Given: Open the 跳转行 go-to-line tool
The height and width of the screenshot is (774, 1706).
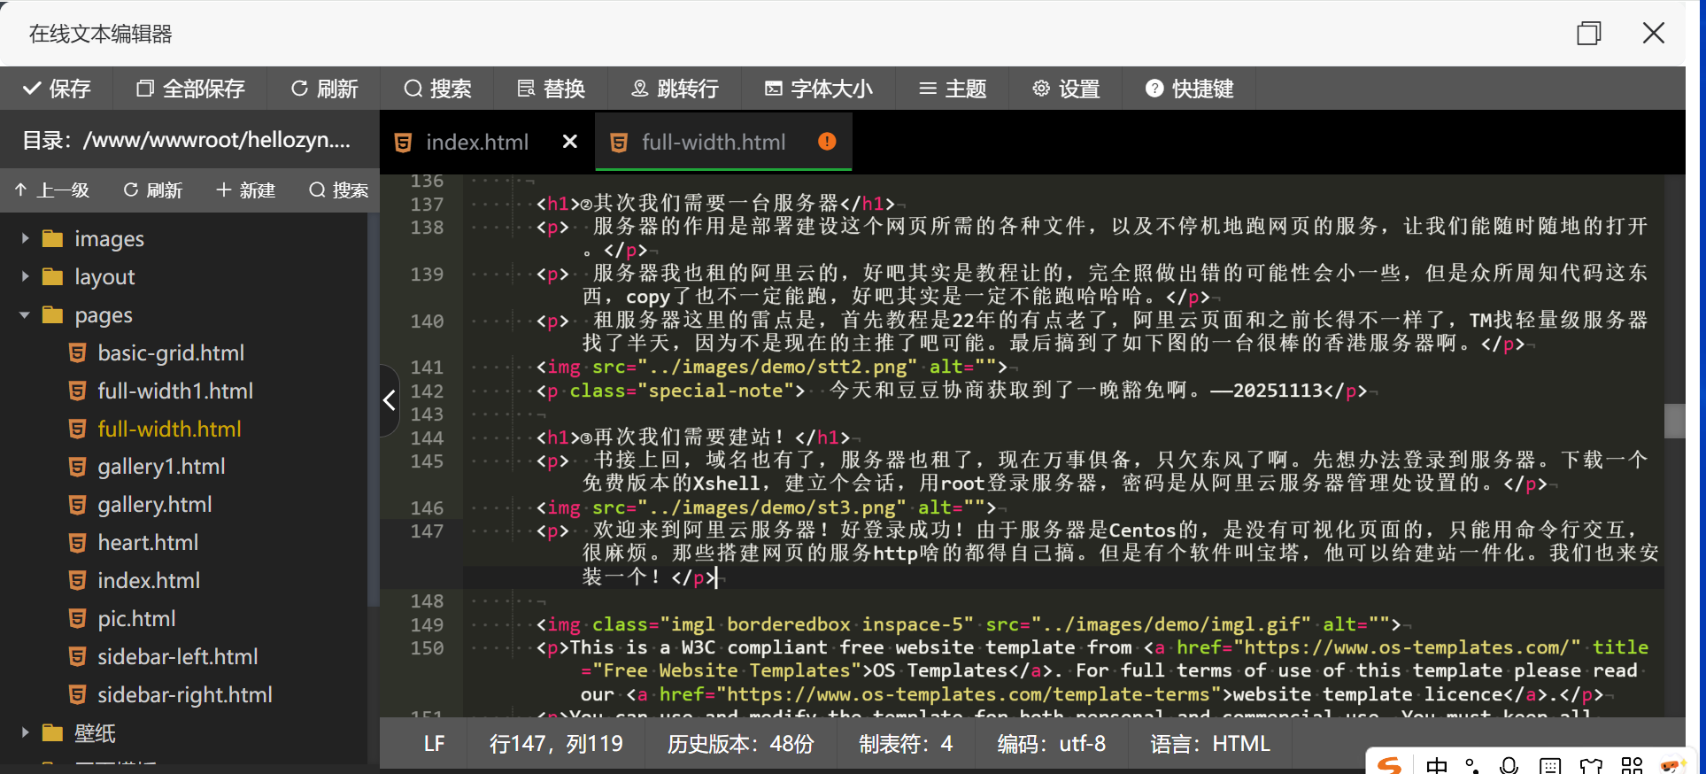Looking at the screenshot, I should tap(675, 89).
